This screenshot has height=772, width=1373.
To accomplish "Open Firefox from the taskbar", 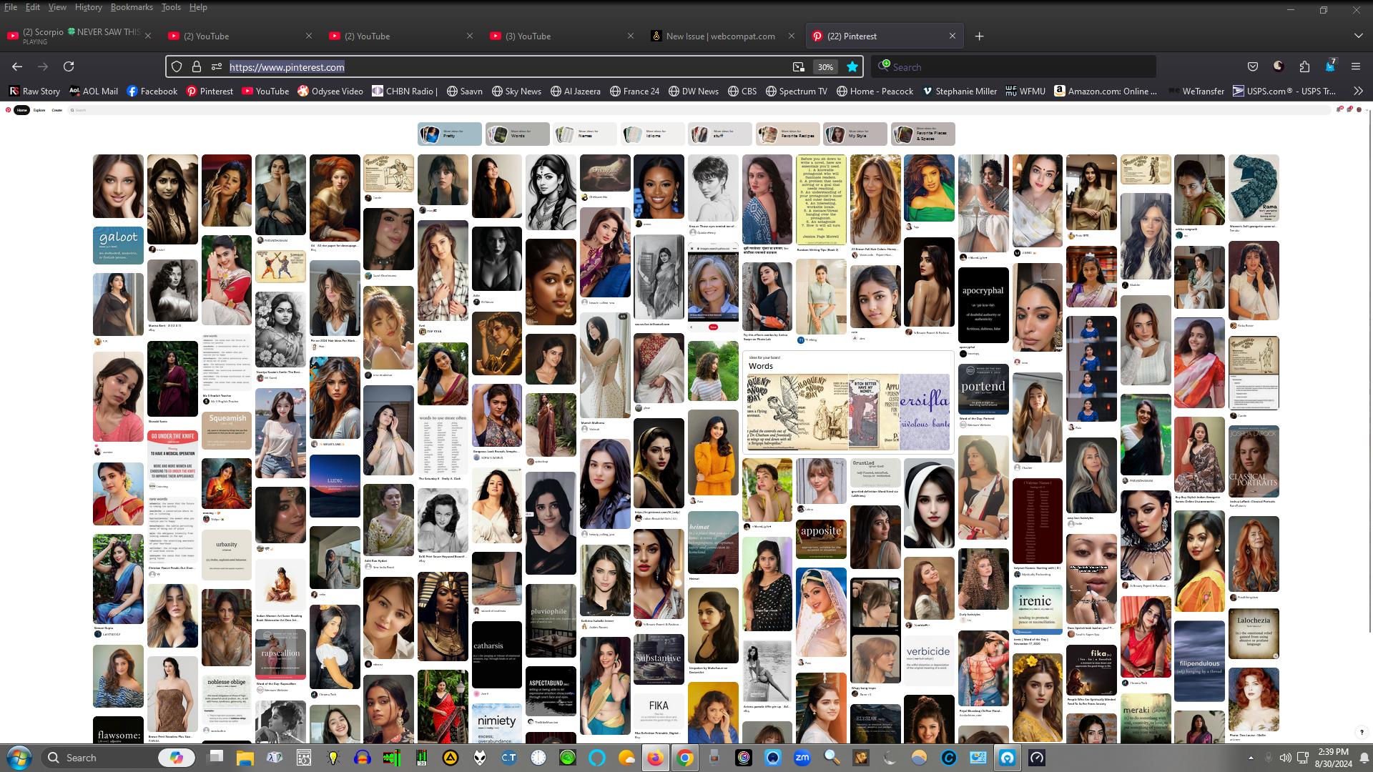I will (x=655, y=757).
